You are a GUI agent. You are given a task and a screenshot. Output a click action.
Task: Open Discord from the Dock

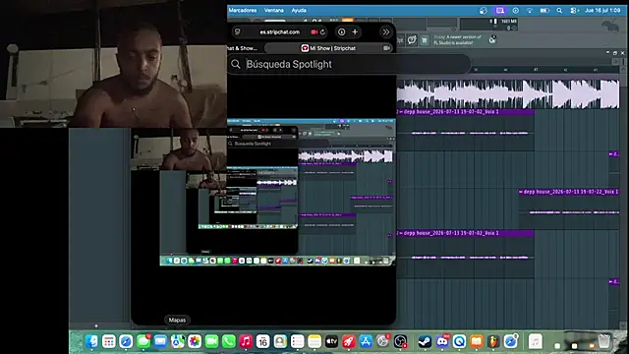tap(442, 341)
